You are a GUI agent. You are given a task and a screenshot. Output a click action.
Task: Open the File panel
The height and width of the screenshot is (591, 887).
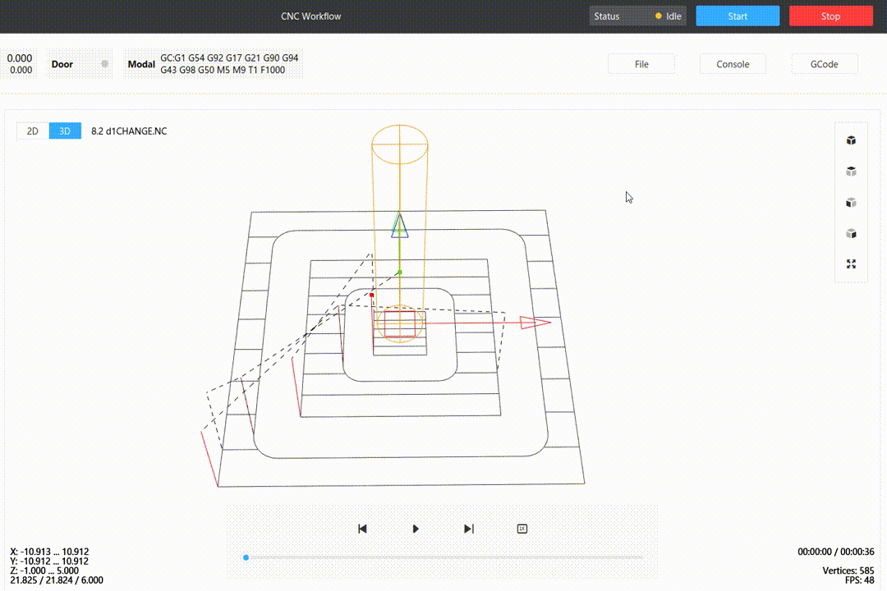tap(641, 64)
